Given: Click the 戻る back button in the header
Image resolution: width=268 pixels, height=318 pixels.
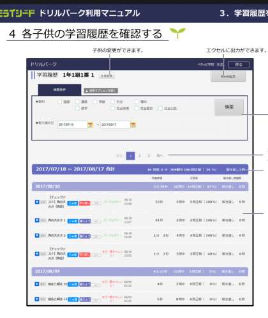Looking at the screenshot, I should (239, 64).
